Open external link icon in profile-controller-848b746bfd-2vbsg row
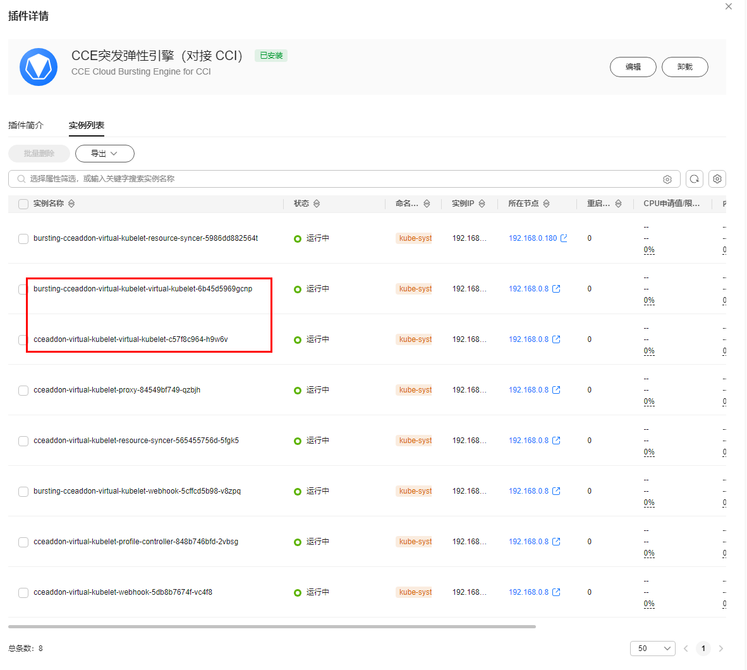The image size is (747, 670). (x=556, y=541)
